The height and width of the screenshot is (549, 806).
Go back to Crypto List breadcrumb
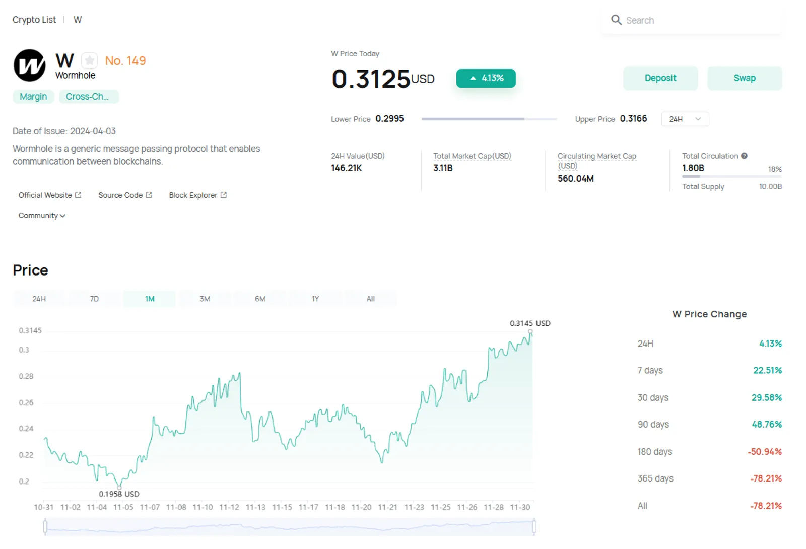pos(34,20)
